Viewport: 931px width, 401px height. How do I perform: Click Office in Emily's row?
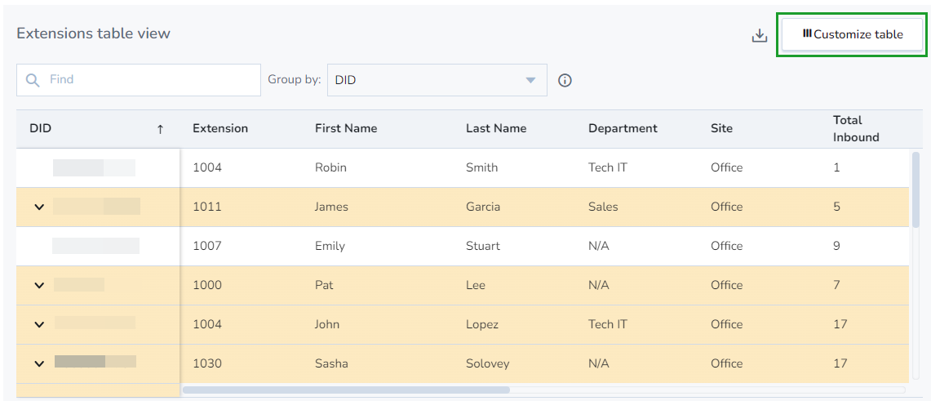pos(727,246)
